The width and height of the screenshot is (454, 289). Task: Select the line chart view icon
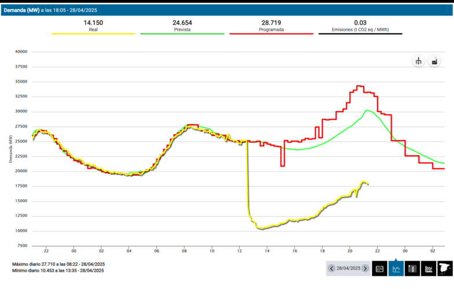click(x=396, y=269)
